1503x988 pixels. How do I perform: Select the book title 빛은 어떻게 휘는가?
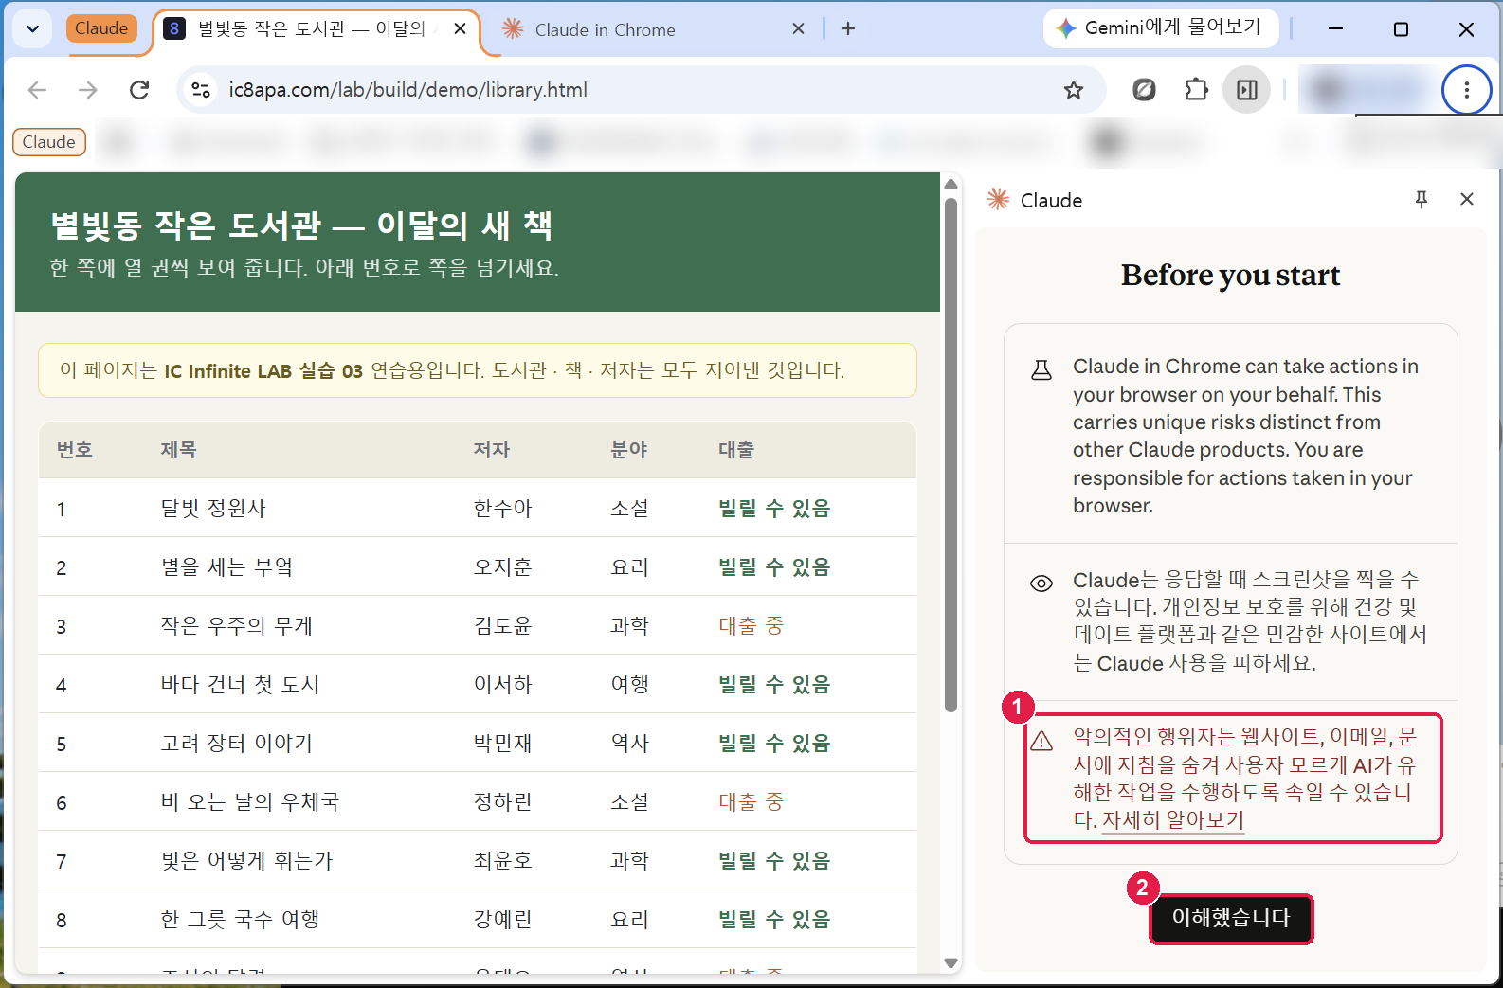click(x=246, y=861)
